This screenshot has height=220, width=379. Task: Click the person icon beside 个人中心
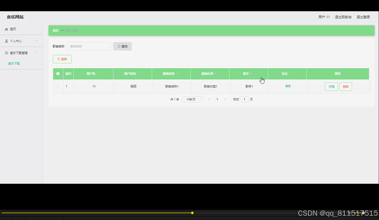6,41
